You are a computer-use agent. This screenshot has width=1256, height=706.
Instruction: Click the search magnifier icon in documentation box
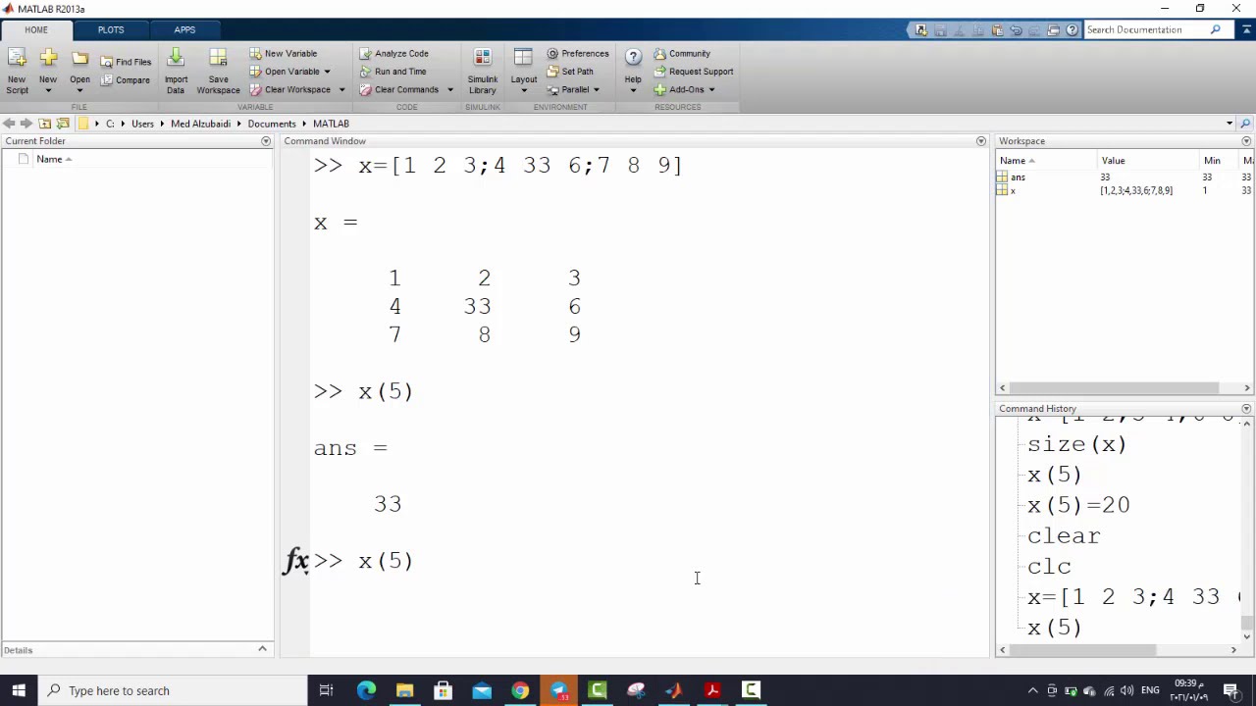click(x=1215, y=29)
